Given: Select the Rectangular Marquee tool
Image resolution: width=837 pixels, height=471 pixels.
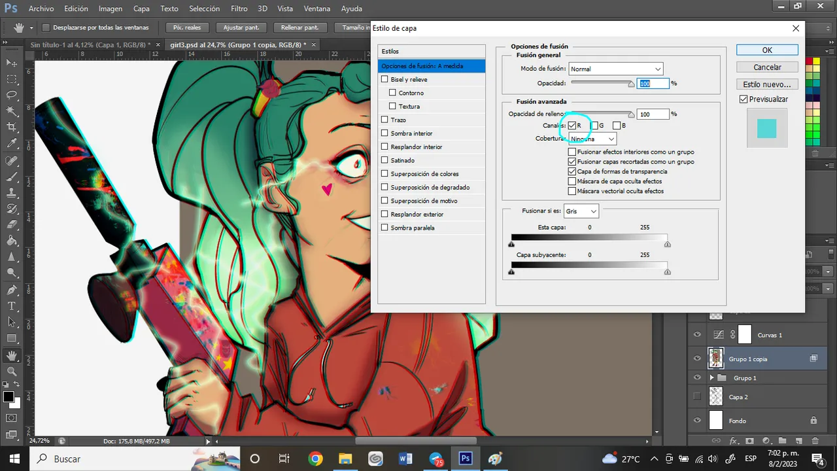Looking at the screenshot, I should pos(12,79).
